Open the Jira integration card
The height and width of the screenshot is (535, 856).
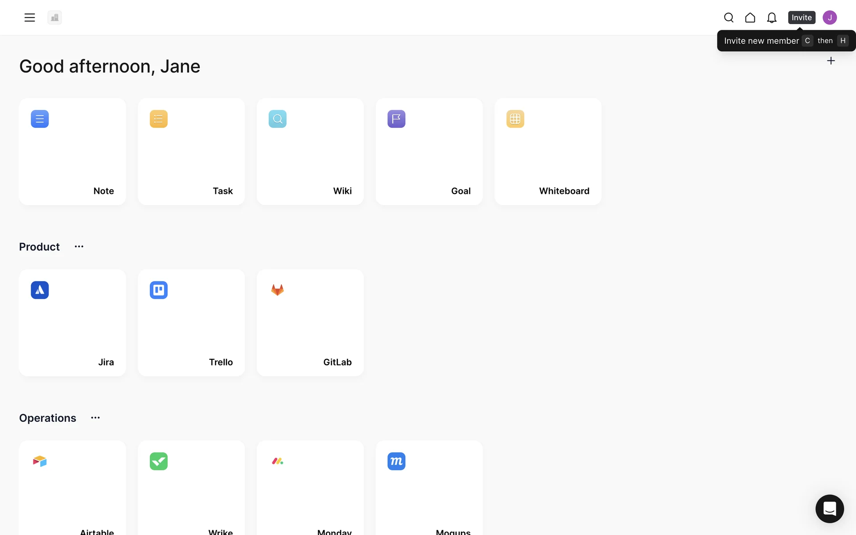(x=72, y=323)
